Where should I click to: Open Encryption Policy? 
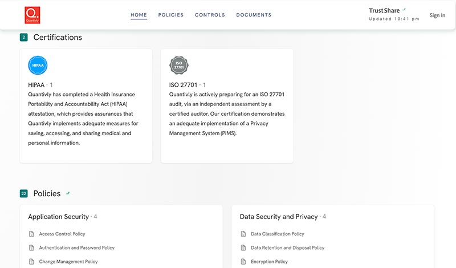[x=269, y=262]
